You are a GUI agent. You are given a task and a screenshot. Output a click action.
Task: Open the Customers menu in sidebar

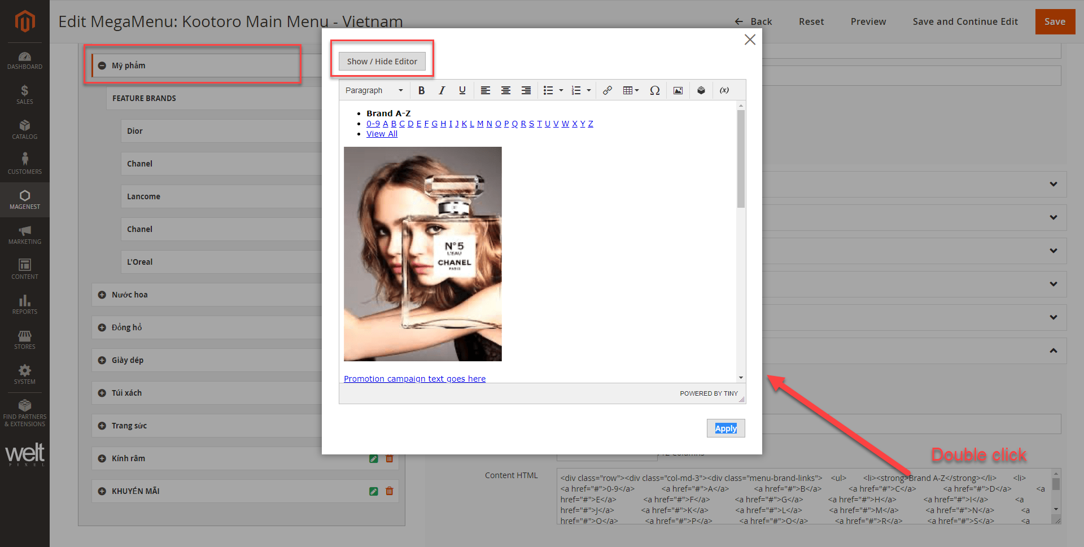point(25,165)
